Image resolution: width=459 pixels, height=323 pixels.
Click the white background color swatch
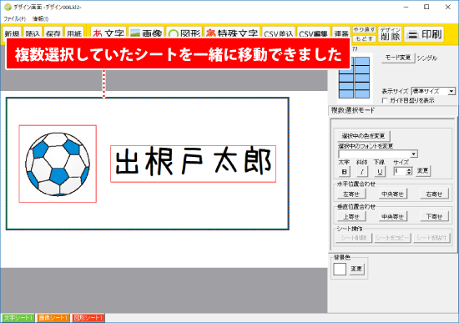340,269
